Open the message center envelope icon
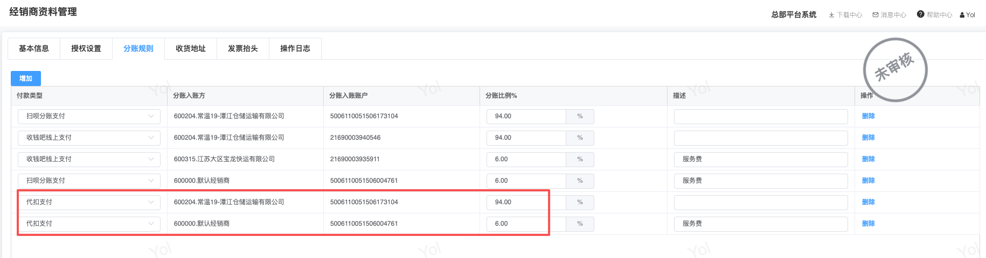 (876, 15)
